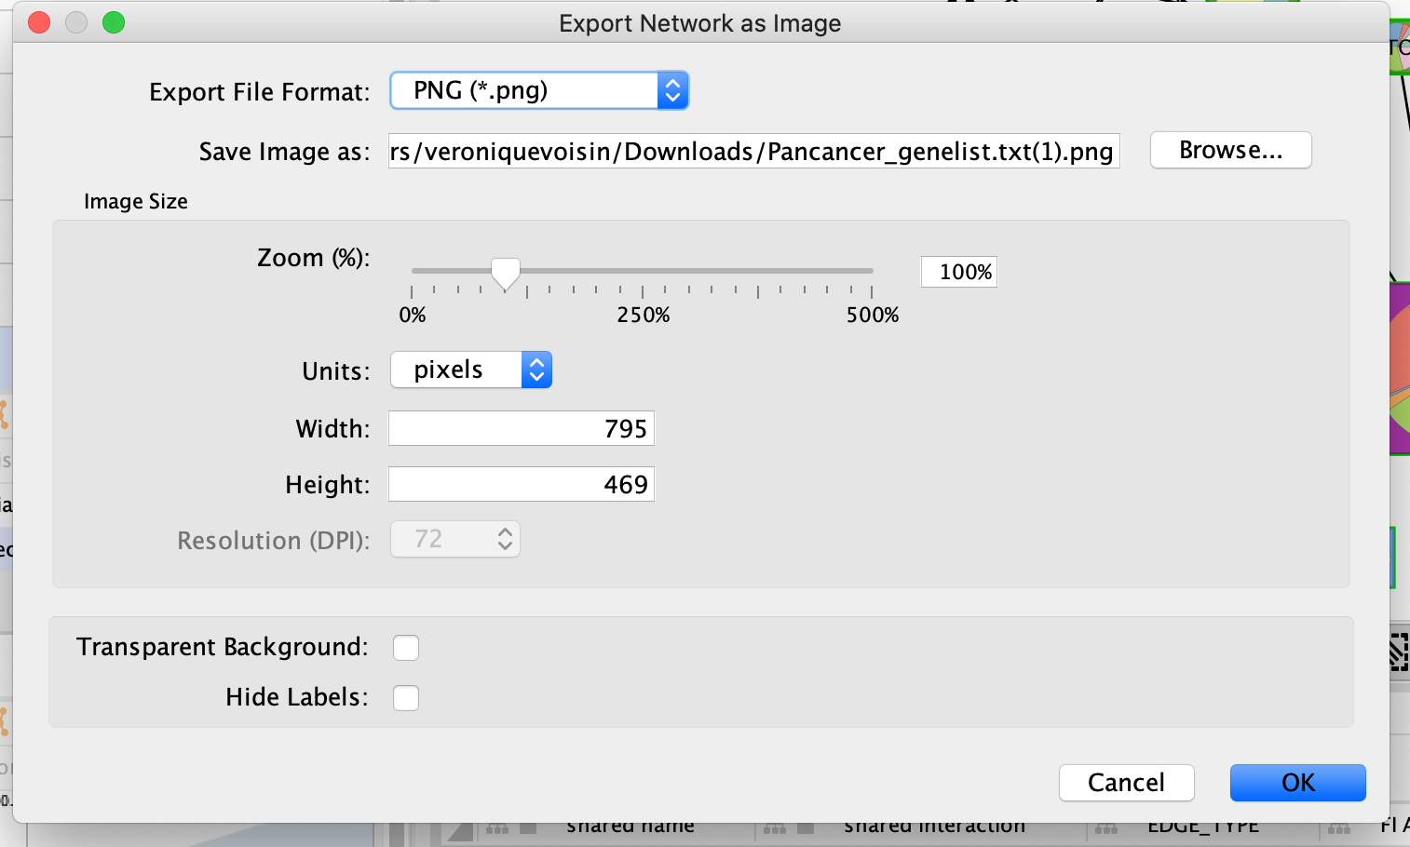This screenshot has height=847, width=1410.
Task: Open the Units pixels dropdown
Action: pos(470,370)
